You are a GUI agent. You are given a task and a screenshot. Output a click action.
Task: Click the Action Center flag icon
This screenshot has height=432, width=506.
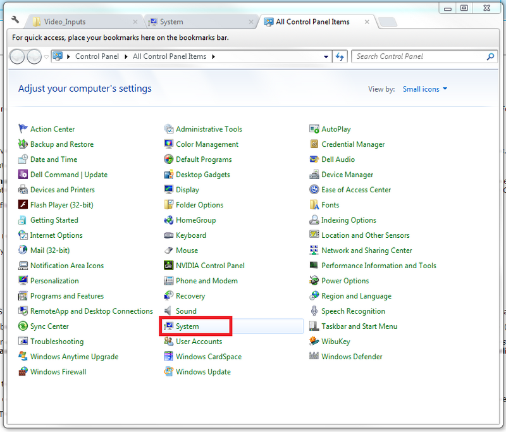[23, 129]
